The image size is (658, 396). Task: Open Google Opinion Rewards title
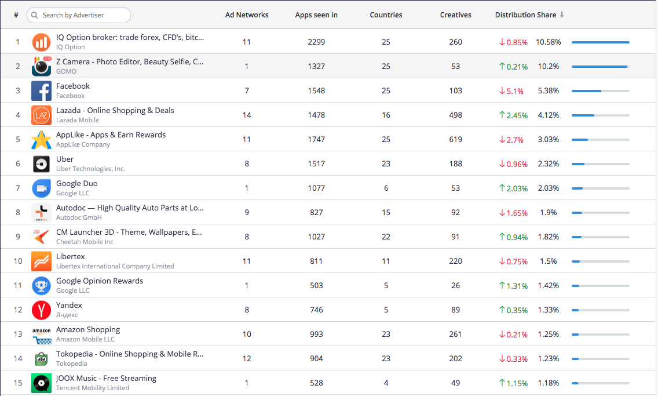[x=100, y=281]
